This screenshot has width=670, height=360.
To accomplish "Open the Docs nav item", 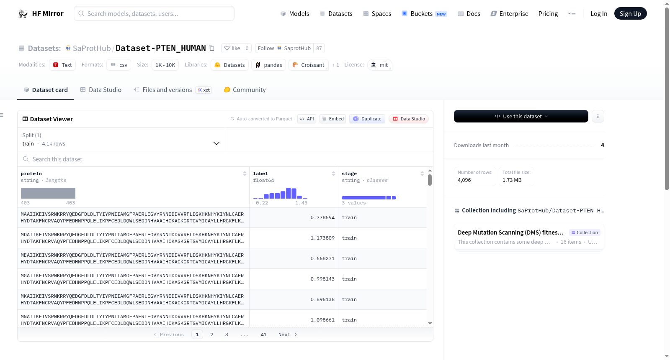I will [469, 14].
